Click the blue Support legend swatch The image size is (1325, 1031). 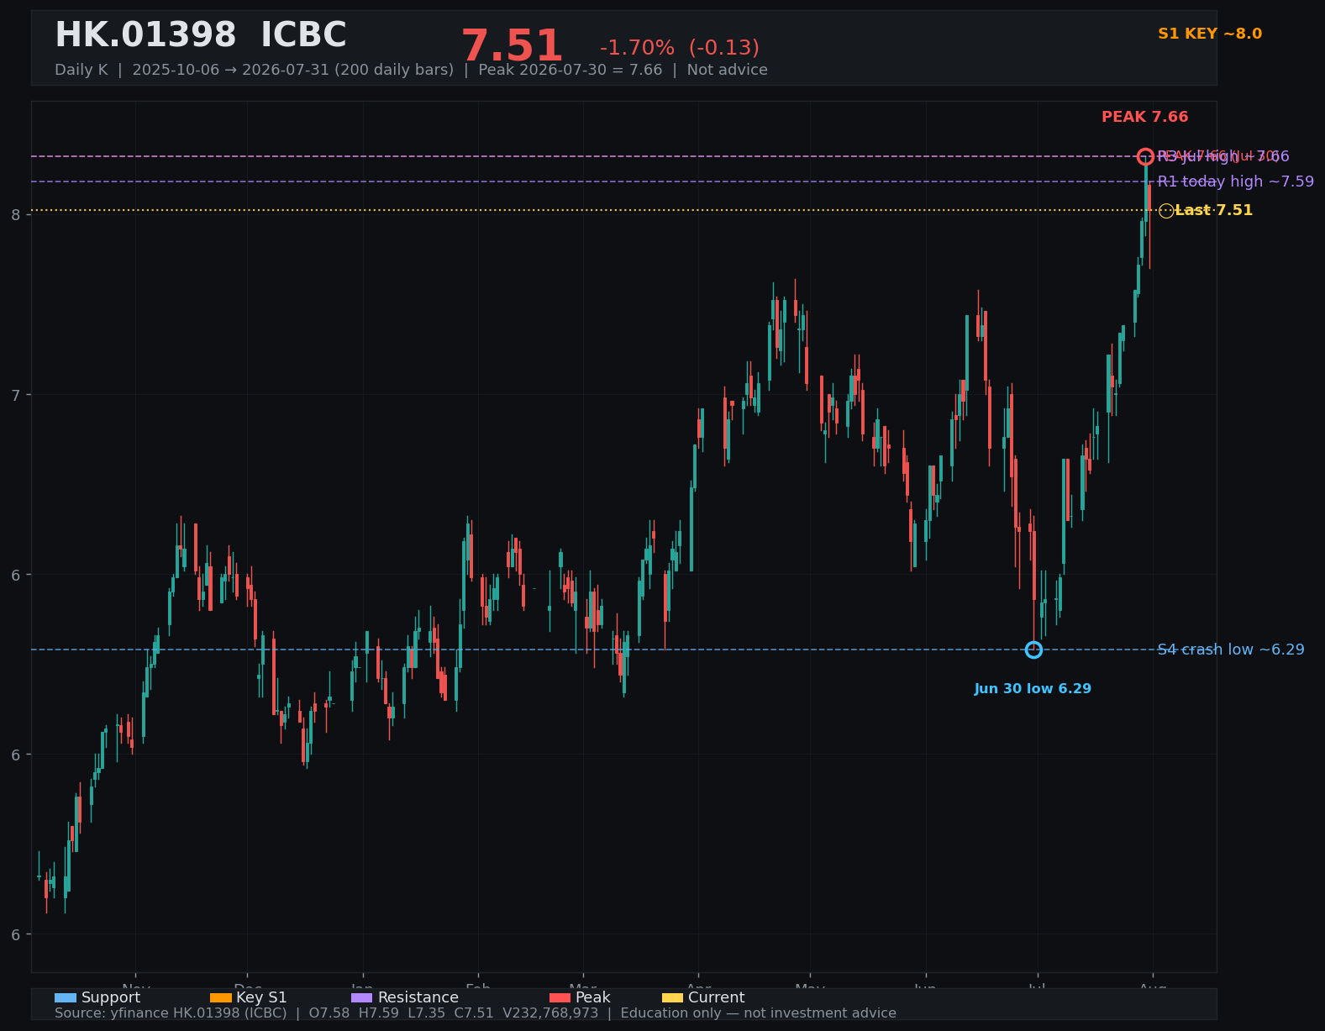pos(66,997)
